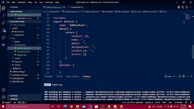The image size is (194, 109).
Task: Change CRLF end of line sequence
Action: tap(164, 102)
